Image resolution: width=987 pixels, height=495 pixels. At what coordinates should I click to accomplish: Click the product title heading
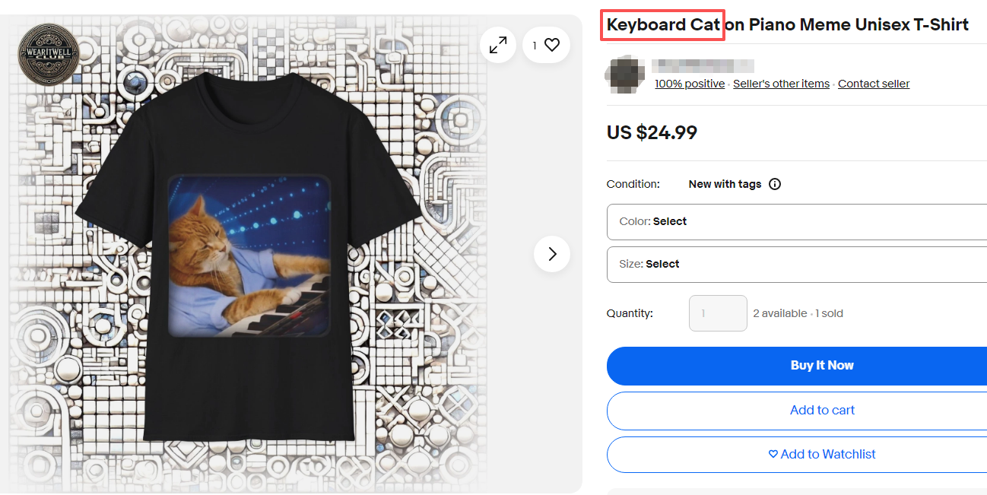click(x=787, y=25)
